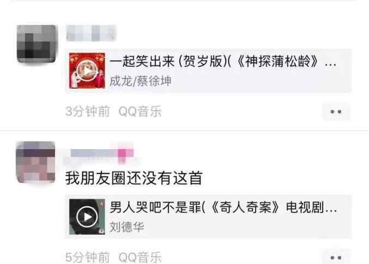Open the more options dots on the 3分钟前 post

point(336,112)
